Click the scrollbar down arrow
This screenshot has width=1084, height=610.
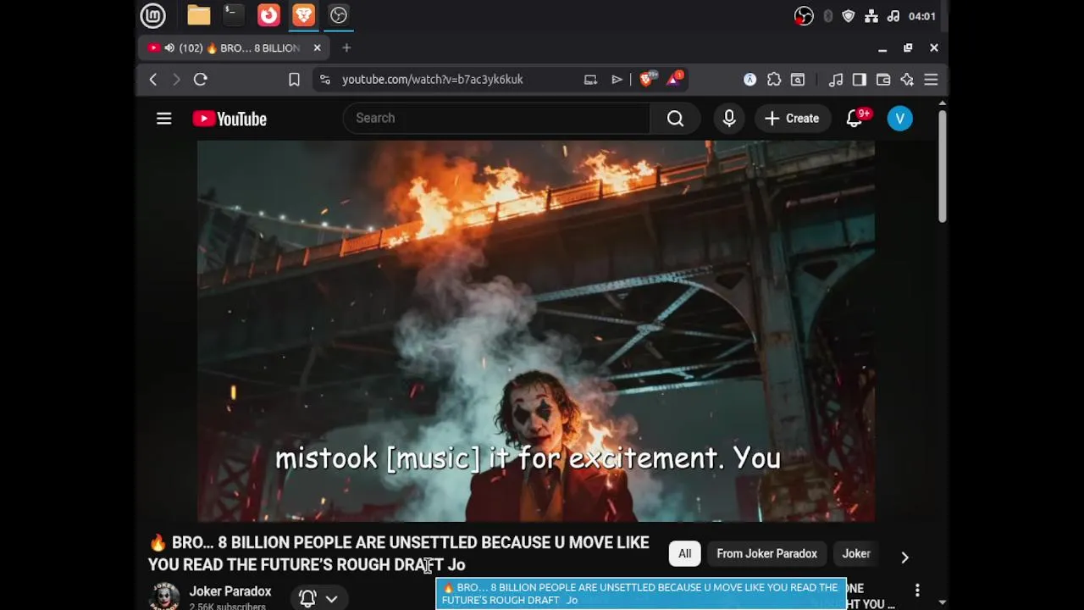(x=942, y=603)
